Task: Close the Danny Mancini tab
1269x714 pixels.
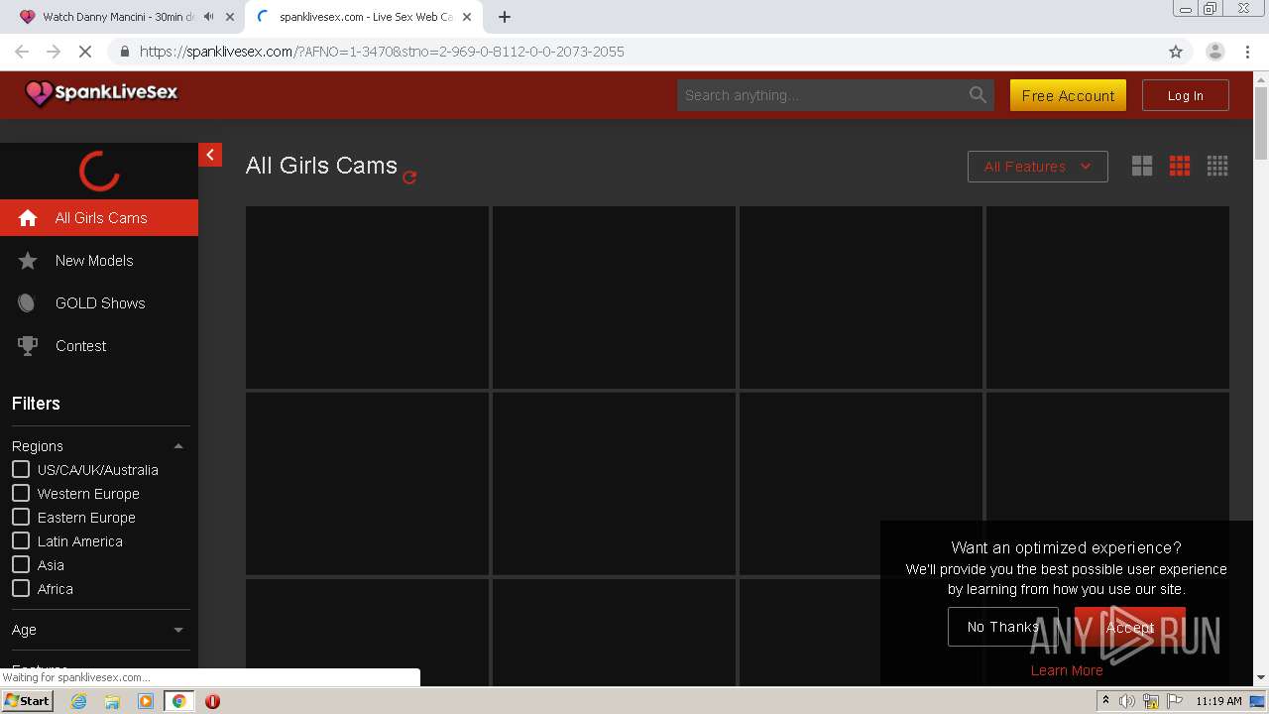Action: pyautogui.click(x=230, y=17)
